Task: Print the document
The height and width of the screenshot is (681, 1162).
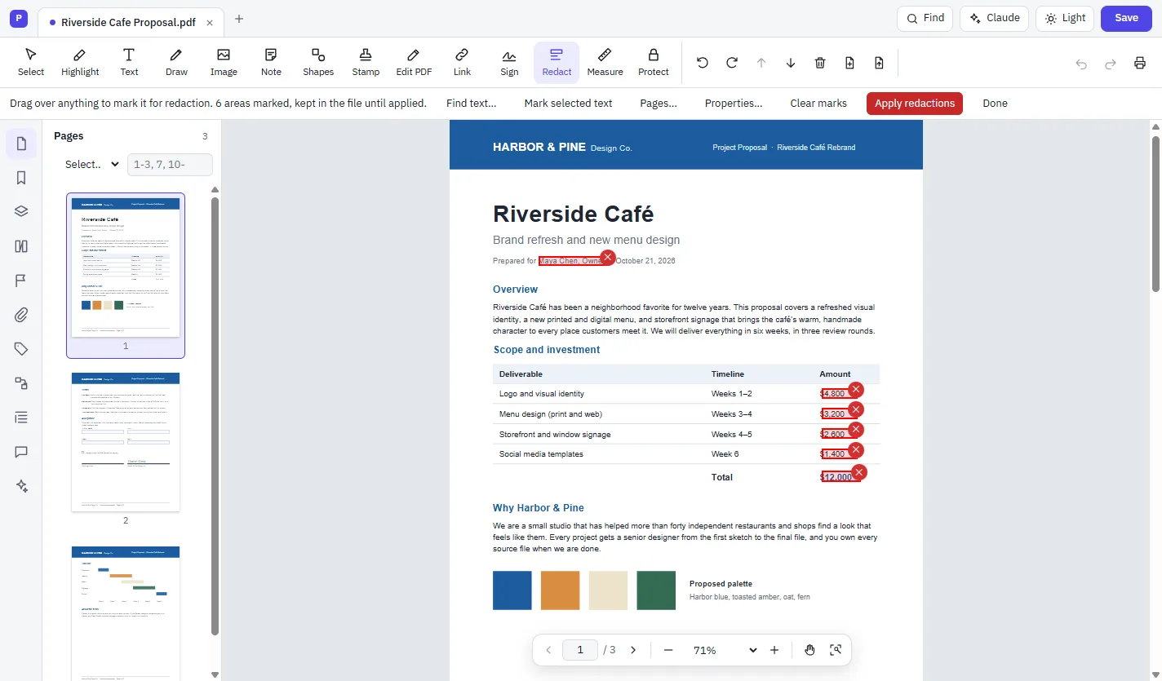Action: click(x=1140, y=63)
